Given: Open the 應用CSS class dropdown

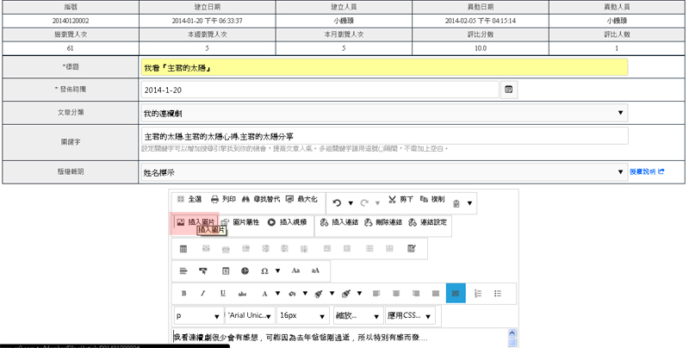Looking at the screenshot, I should [411, 315].
